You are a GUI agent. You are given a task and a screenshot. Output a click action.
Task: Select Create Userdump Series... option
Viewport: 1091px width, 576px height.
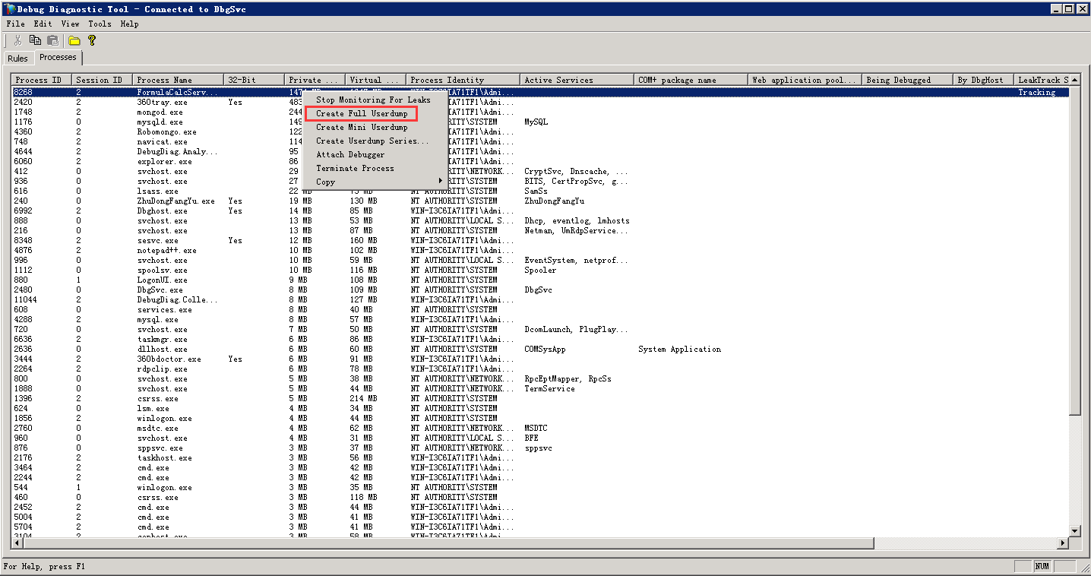(x=373, y=141)
